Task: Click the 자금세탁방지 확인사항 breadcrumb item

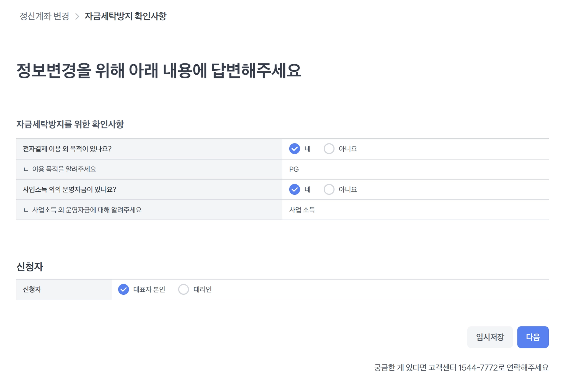Action: [125, 16]
